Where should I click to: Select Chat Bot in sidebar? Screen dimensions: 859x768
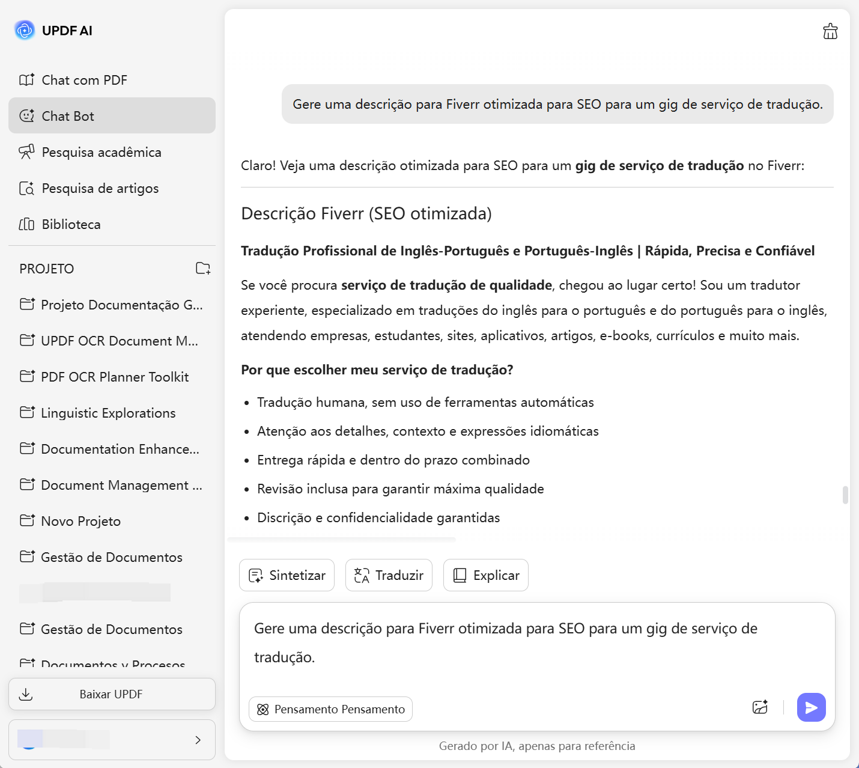coord(68,116)
